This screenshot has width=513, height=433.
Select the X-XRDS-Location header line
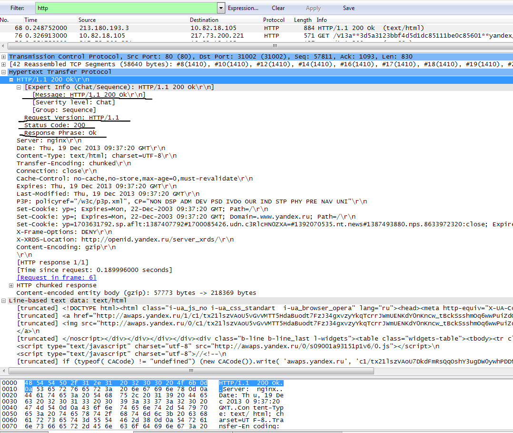[125, 240]
